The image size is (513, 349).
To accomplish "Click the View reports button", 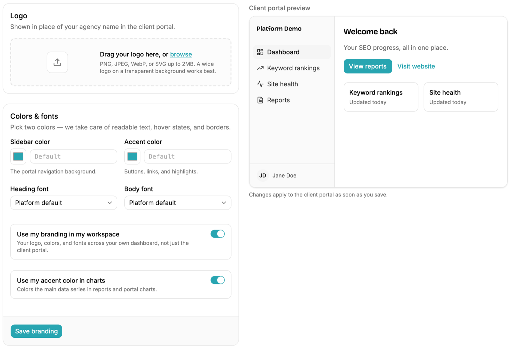I will click(368, 66).
